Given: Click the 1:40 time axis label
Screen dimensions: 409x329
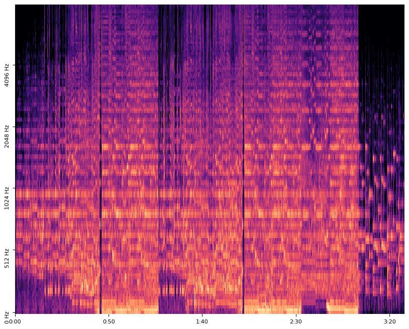Looking at the screenshot, I should point(202,321).
